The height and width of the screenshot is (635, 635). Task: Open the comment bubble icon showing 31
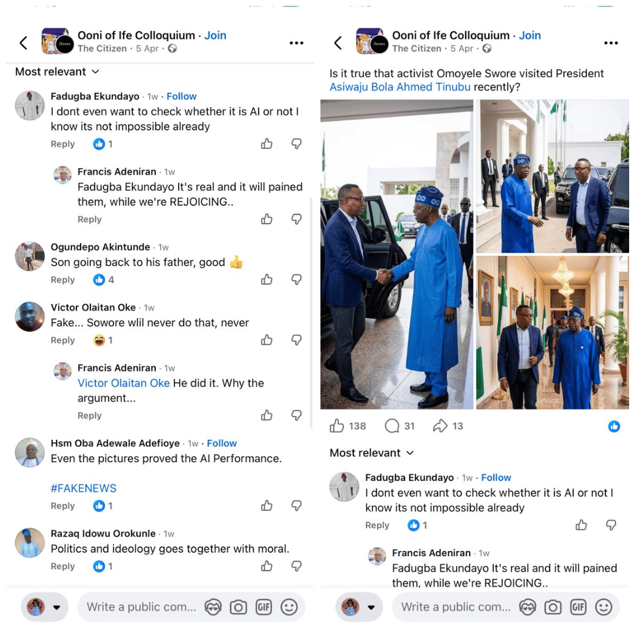pos(392,426)
